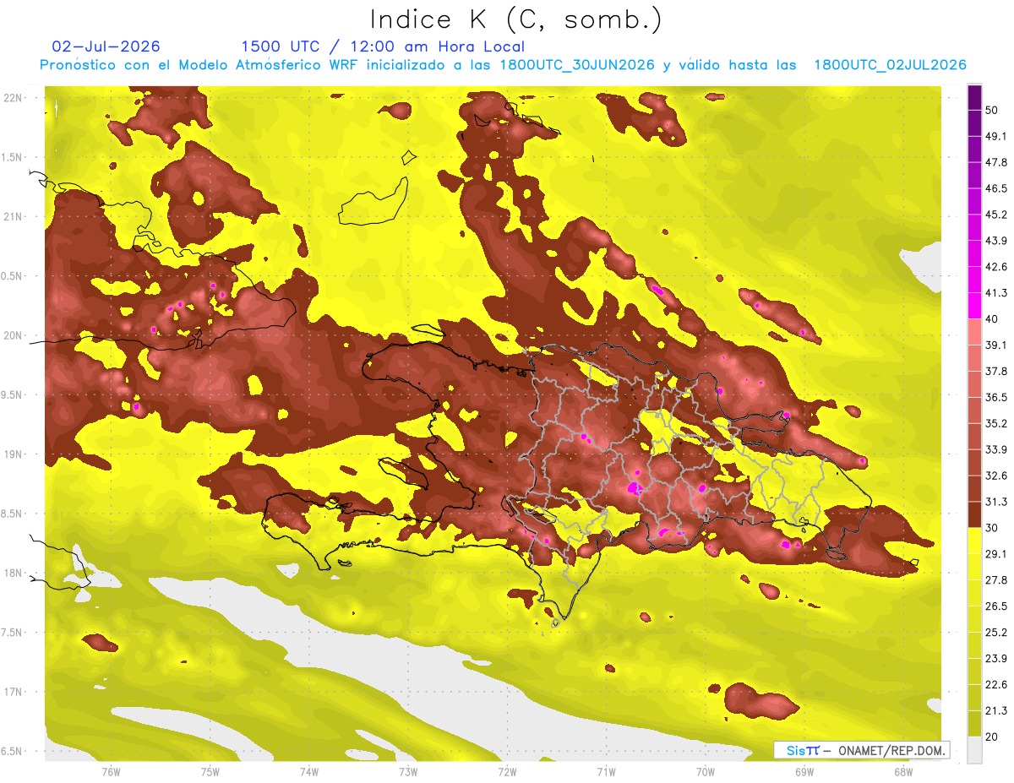The height and width of the screenshot is (783, 1014).
Task: Click the "32.6" color scale value
Action: click(996, 476)
